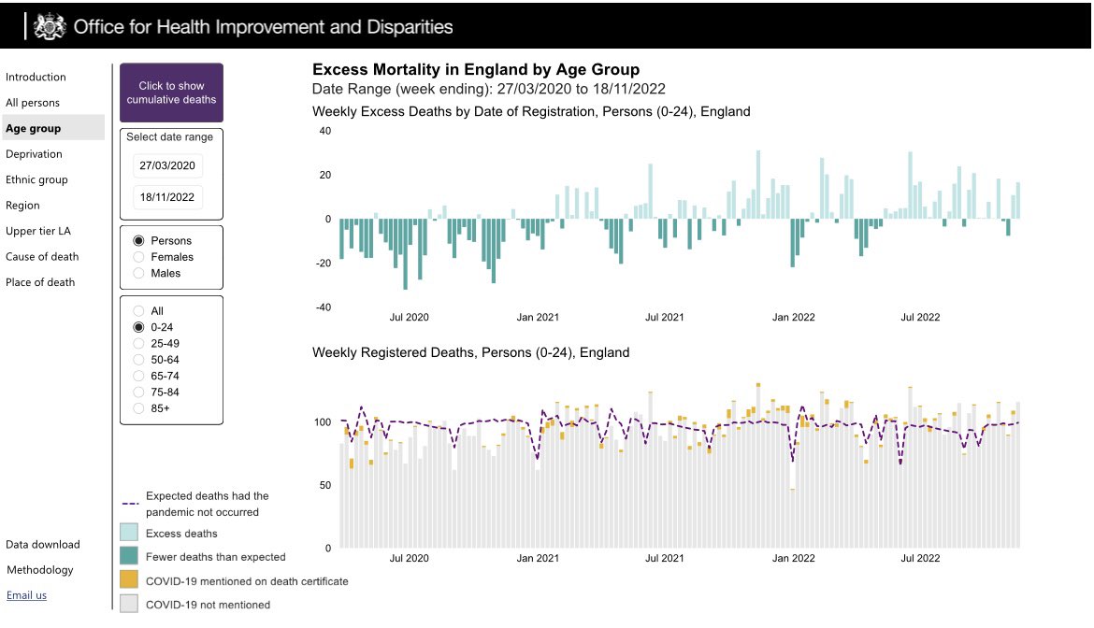Choose the 0-24 age radio option
This screenshot has height=628, width=1094.
(x=138, y=327)
